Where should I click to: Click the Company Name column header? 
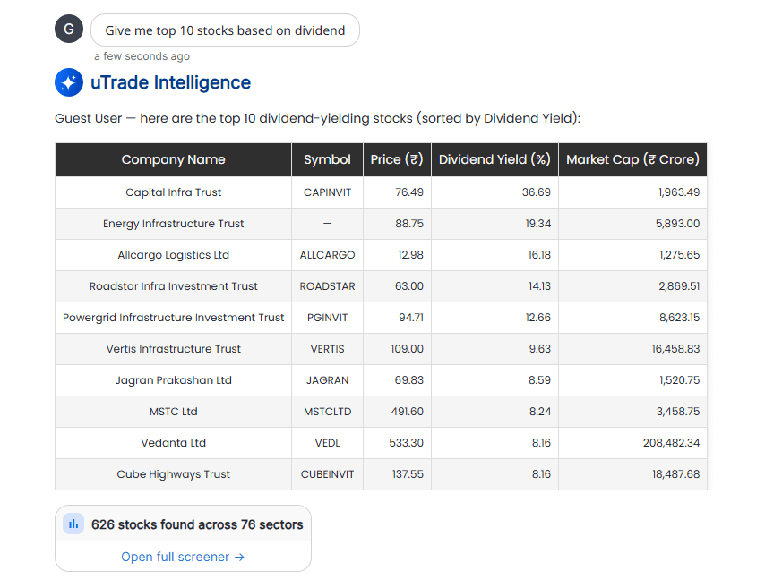(x=173, y=159)
